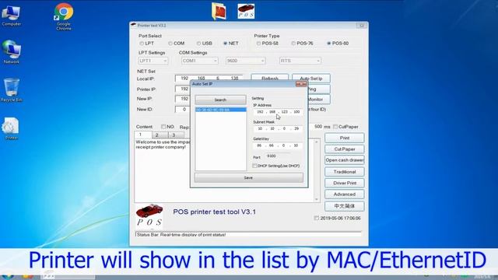This screenshot has height=280, width=498.
Task: Click the Local IP field
Action: tap(209, 78)
